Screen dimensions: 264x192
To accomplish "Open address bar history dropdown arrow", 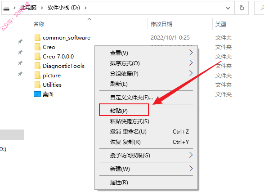I will coord(228,8).
